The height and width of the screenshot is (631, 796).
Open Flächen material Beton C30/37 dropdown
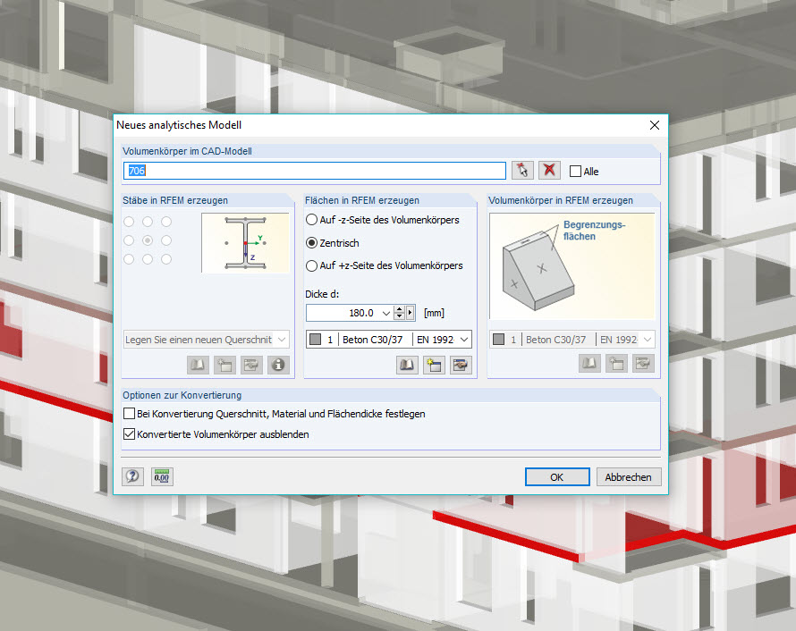464,340
